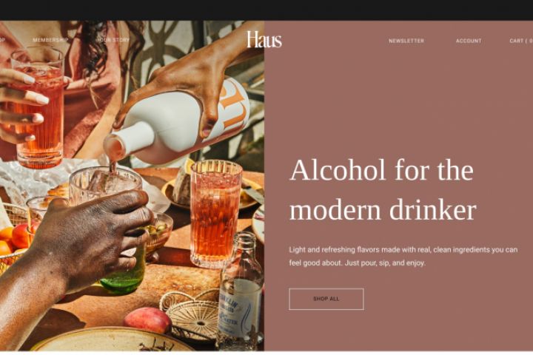Open the Membership page

[50, 40]
